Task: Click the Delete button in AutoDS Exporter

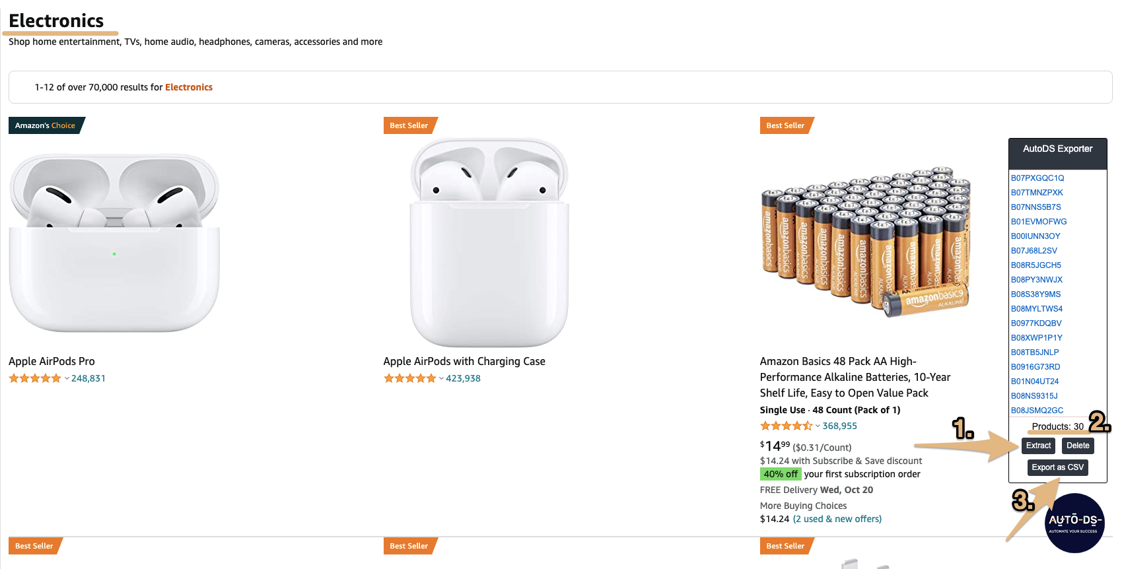Action: [x=1078, y=446]
